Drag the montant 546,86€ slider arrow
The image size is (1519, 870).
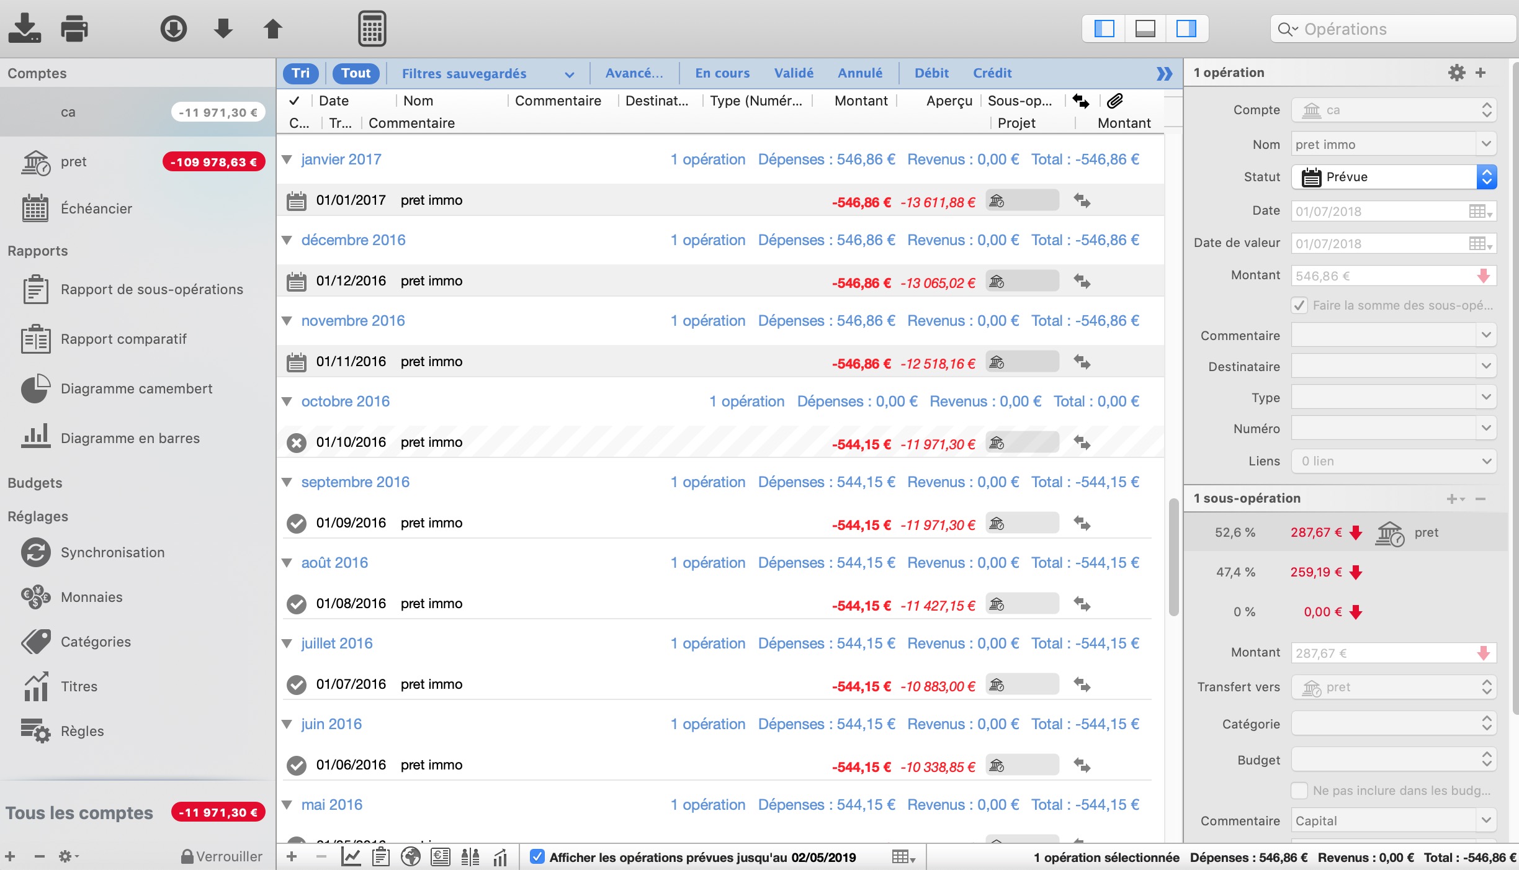click(1484, 276)
